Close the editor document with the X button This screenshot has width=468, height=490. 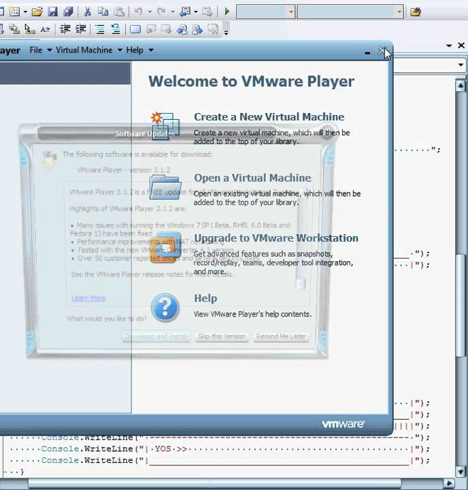point(461,46)
